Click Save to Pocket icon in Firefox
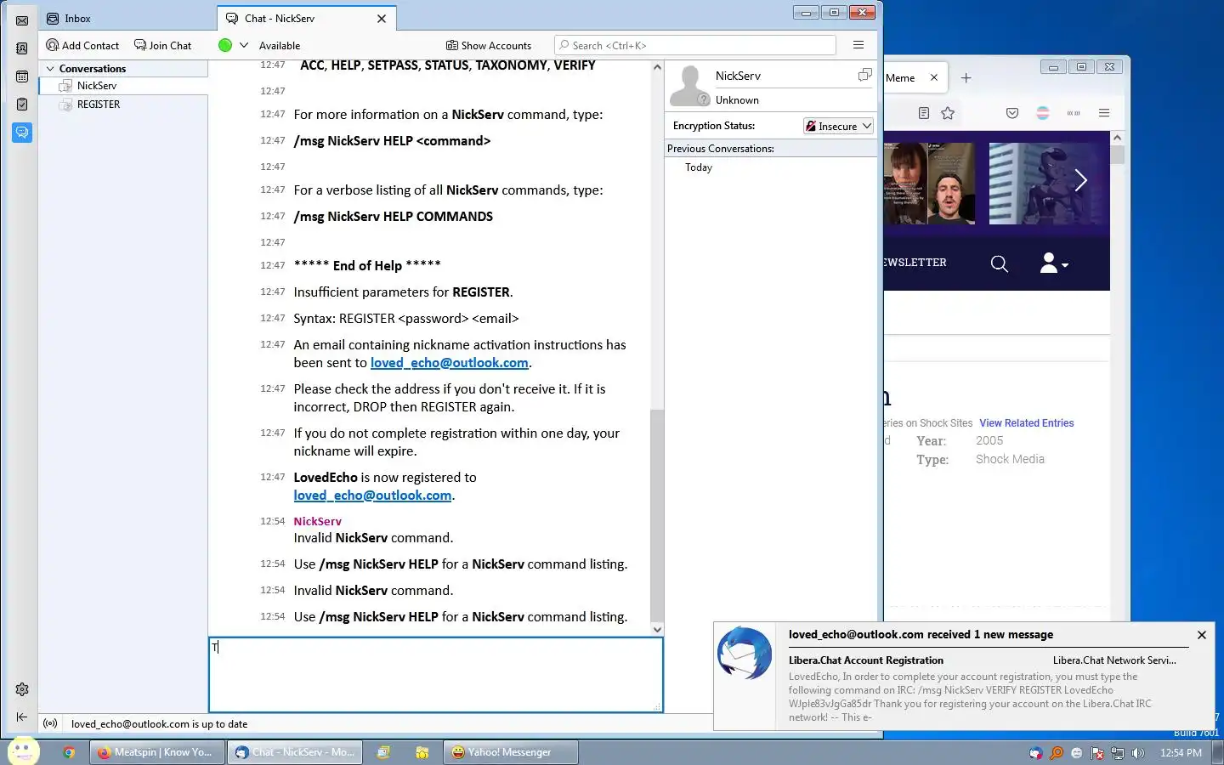 (x=1012, y=113)
